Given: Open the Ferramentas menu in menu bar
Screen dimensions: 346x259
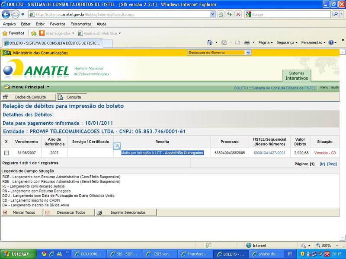Looking at the screenshot, I should click(x=81, y=24).
